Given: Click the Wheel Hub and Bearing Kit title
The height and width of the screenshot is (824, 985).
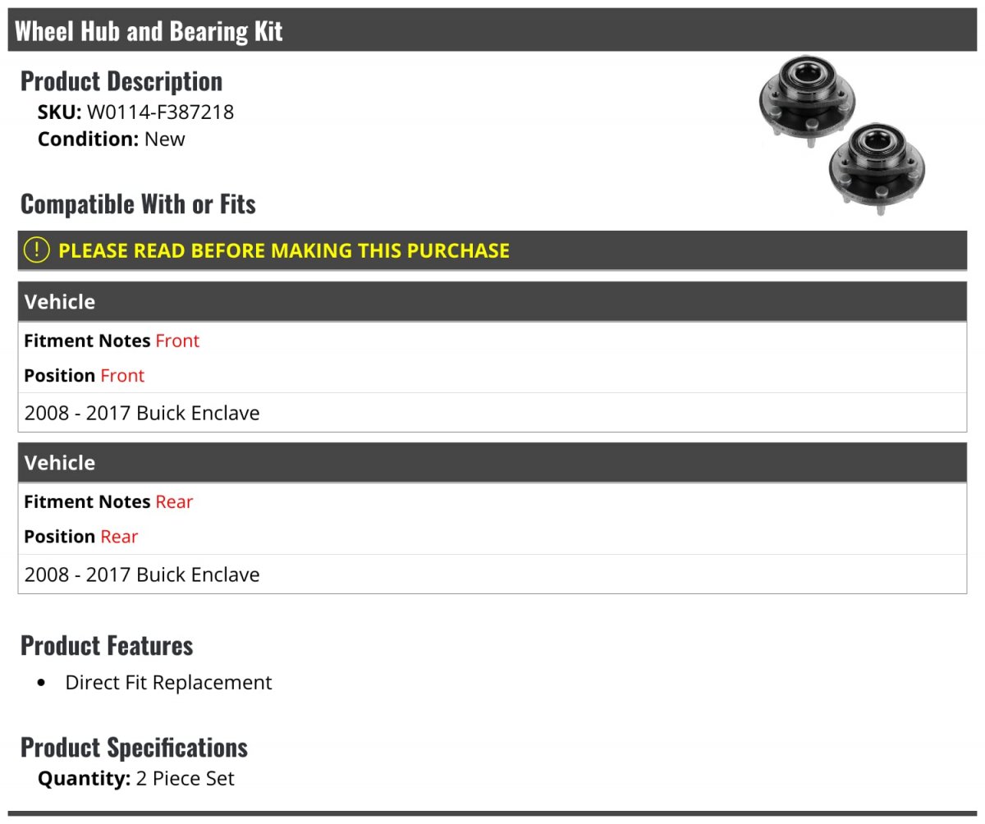Looking at the screenshot, I should coord(149,31).
